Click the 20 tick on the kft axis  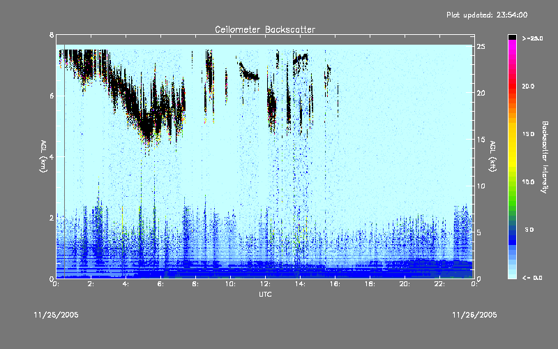[x=481, y=93]
